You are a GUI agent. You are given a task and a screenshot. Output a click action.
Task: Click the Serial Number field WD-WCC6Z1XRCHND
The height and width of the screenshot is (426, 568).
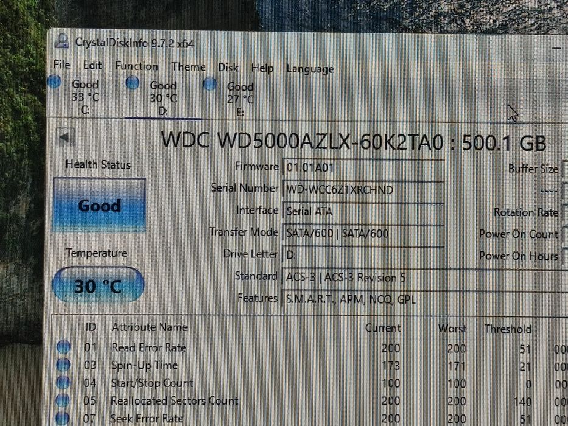tap(363, 189)
